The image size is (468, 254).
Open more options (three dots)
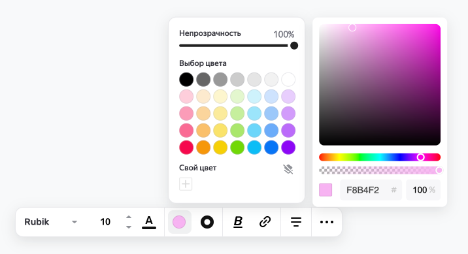tap(327, 222)
